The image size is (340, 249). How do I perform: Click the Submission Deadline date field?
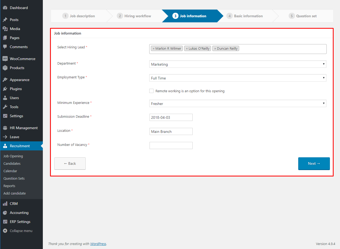pyautogui.click(x=171, y=117)
